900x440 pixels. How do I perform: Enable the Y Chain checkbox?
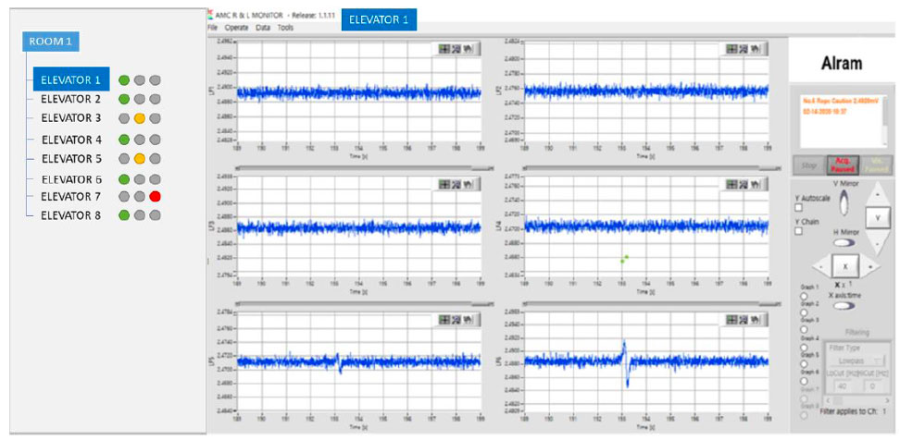799,230
